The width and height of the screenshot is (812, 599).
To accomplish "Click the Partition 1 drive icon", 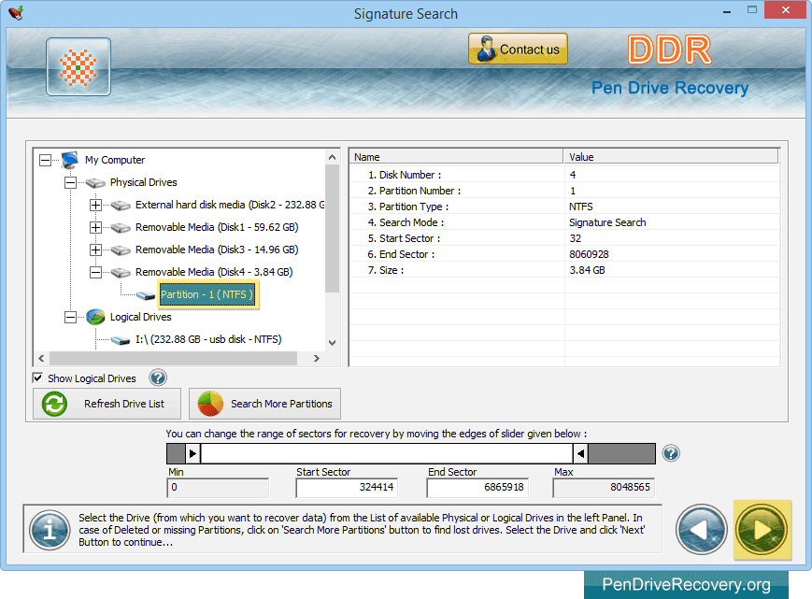I will (x=146, y=295).
